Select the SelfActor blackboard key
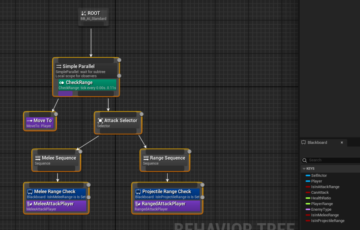 pyautogui.click(x=319, y=175)
